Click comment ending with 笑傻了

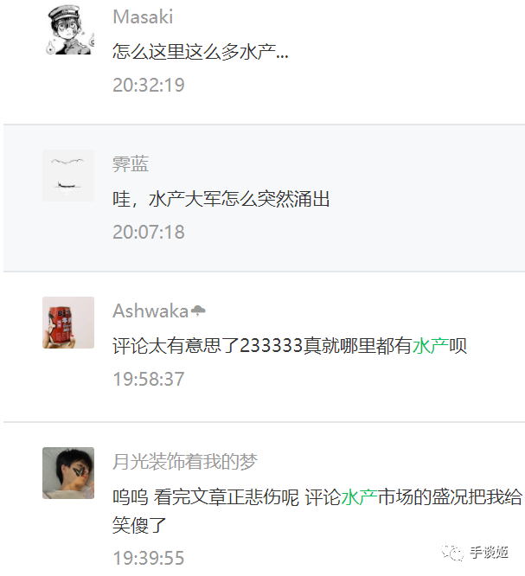317,511
